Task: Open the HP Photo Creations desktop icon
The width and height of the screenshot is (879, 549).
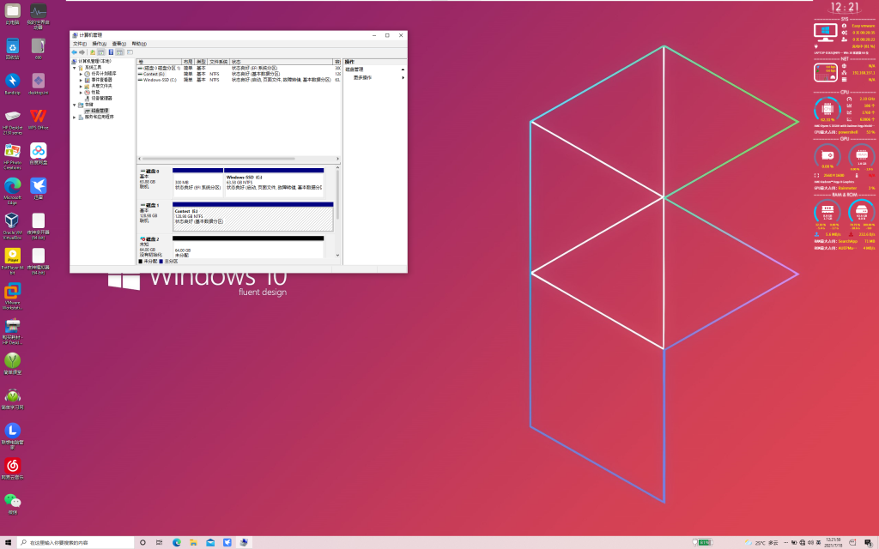Action: pyautogui.click(x=12, y=156)
